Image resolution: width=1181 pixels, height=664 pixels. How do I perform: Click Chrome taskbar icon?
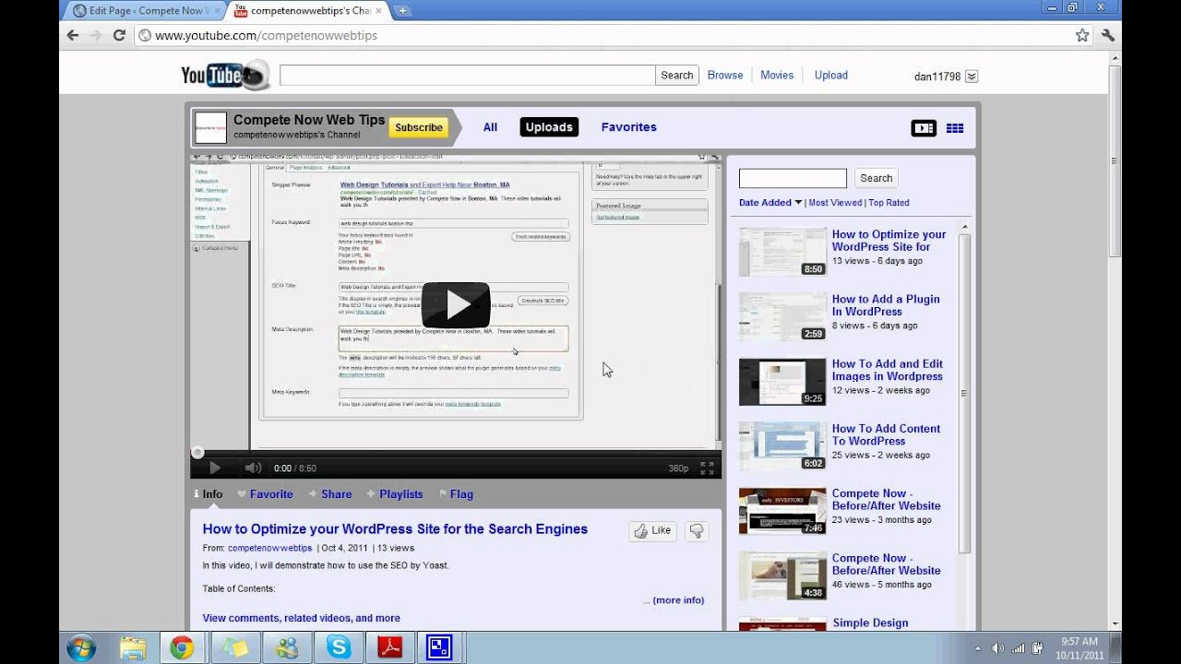[x=182, y=648]
